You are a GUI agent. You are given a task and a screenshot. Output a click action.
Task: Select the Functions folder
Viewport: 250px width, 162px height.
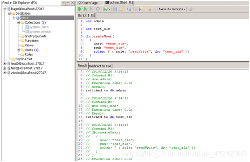pyautogui.click(x=31, y=41)
